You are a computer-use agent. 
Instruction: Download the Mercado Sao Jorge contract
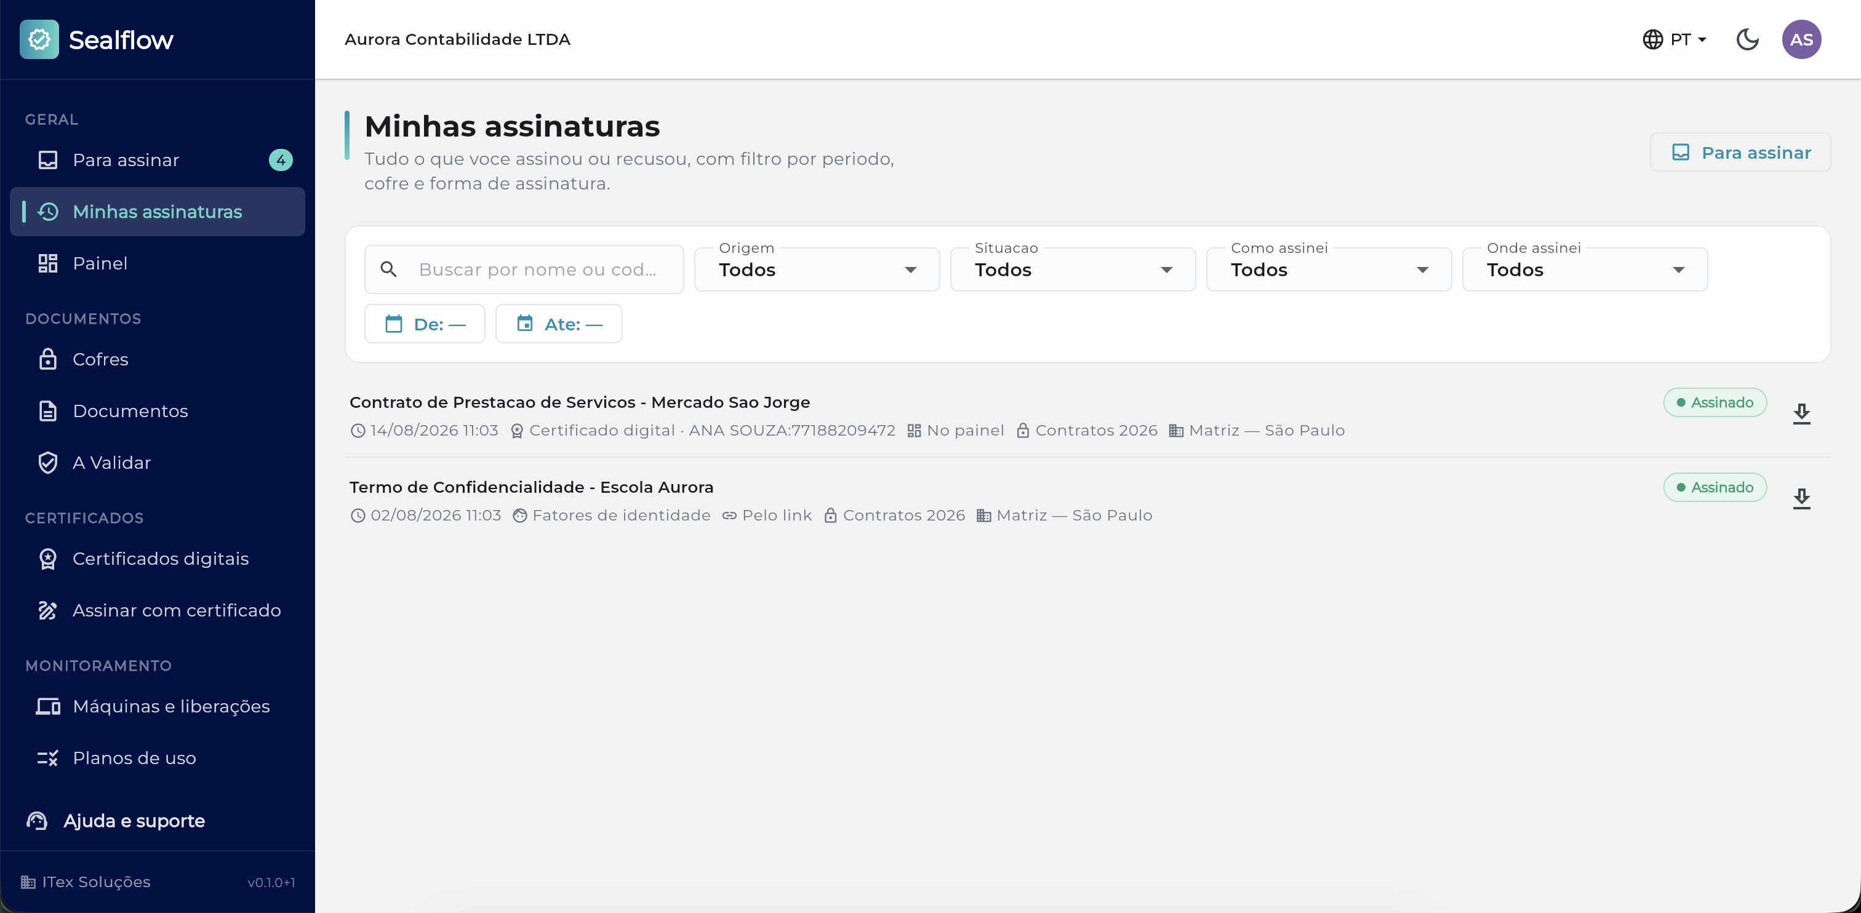click(x=1802, y=413)
